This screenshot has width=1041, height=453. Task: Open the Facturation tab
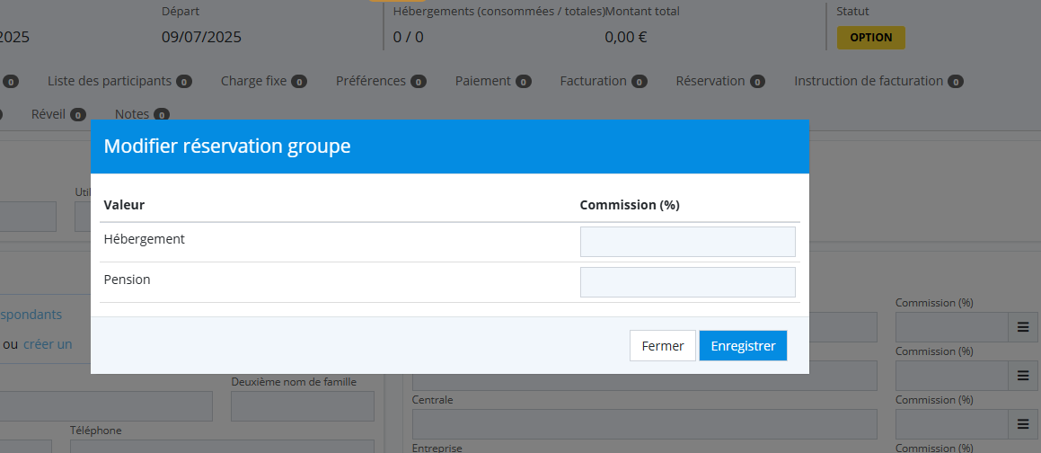tap(594, 81)
